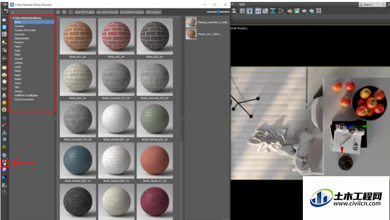Open the purple Chaos Cosmos icon
The image size is (390, 220).
pyautogui.click(x=4, y=170)
